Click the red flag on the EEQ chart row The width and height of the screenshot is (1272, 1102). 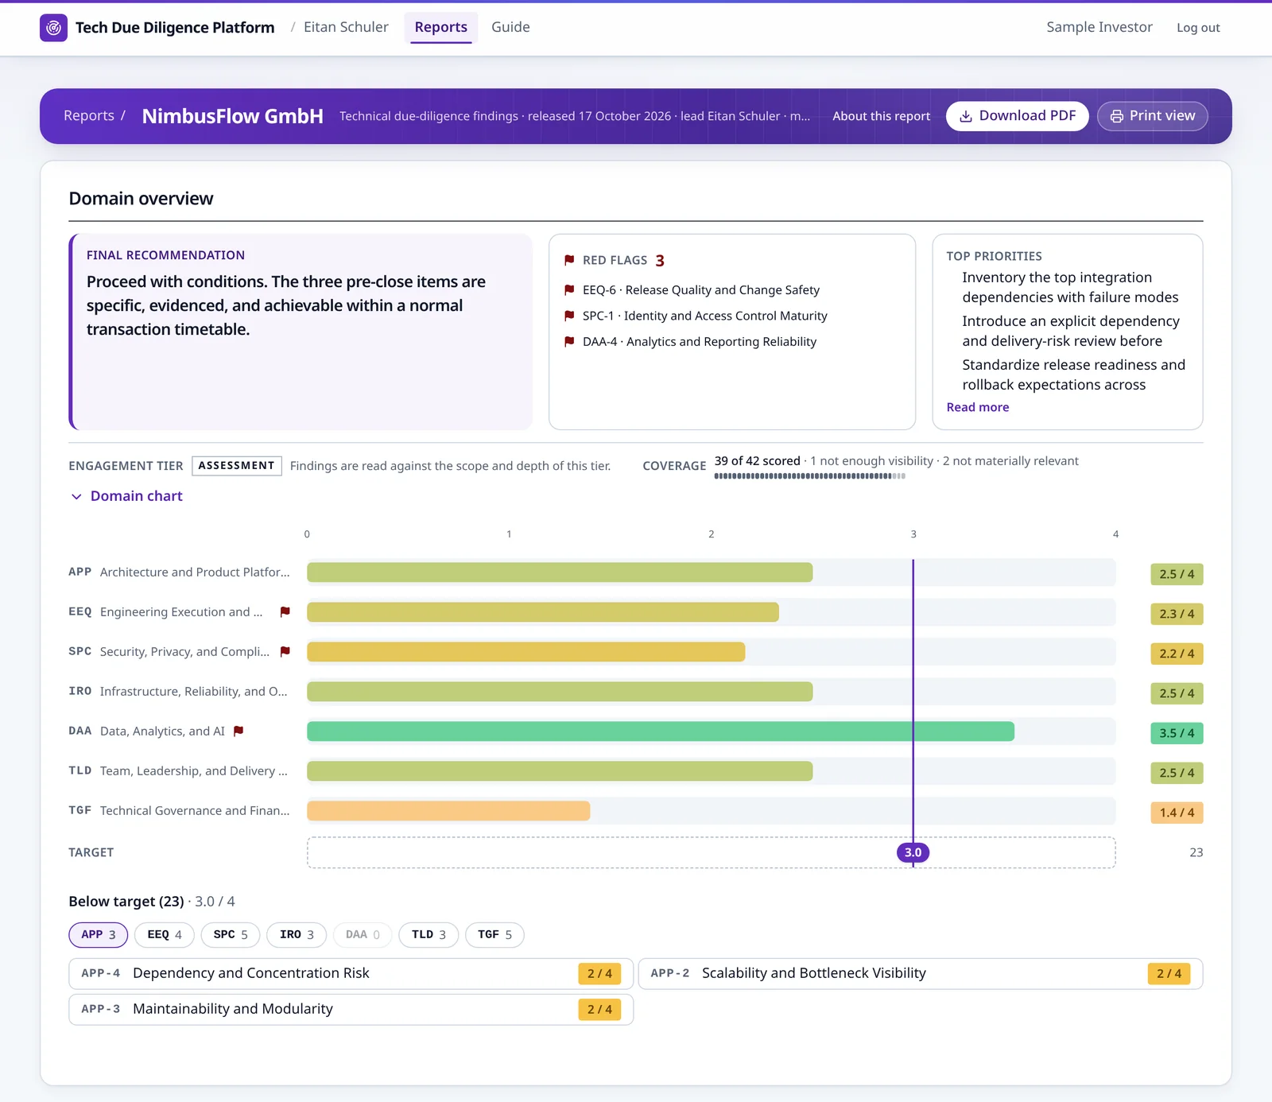[285, 611]
